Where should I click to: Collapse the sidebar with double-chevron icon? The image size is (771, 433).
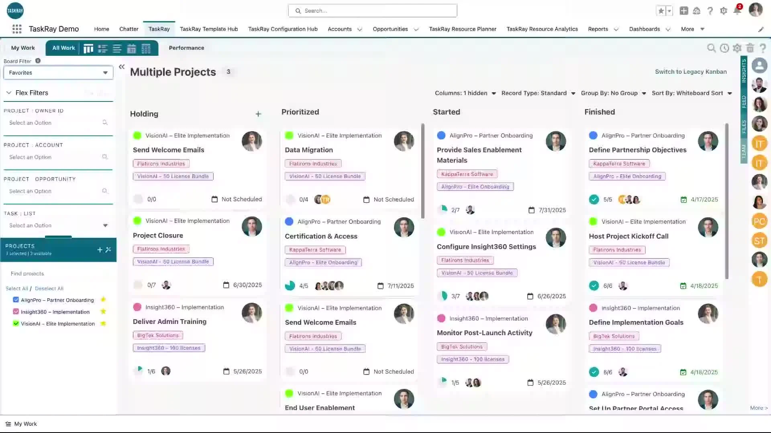122,67
